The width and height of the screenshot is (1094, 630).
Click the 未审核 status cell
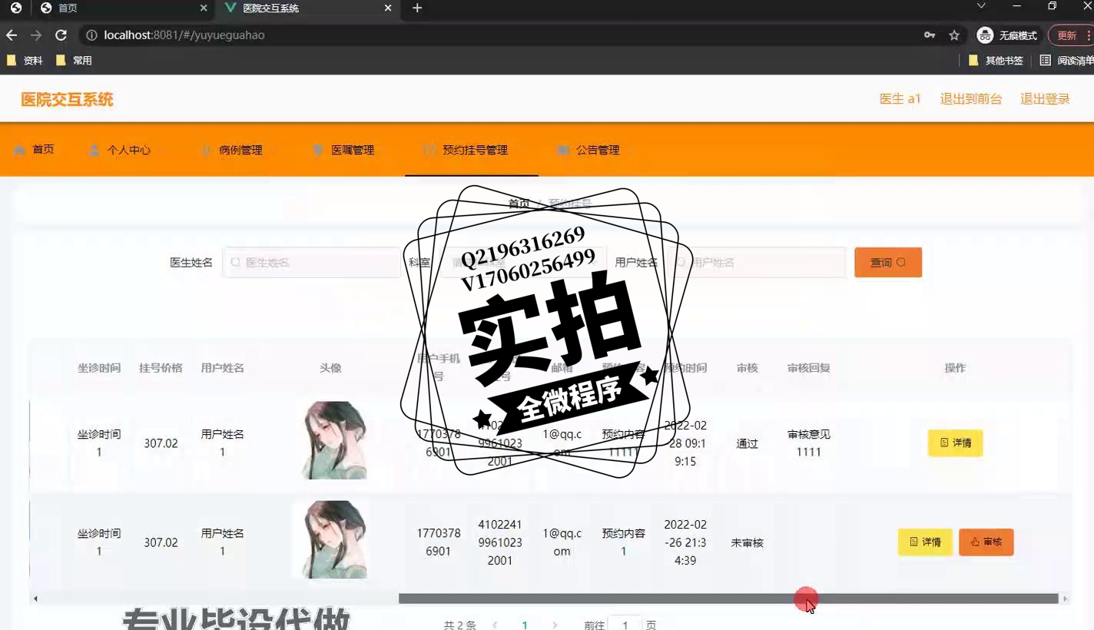click(x=748, y=542)
